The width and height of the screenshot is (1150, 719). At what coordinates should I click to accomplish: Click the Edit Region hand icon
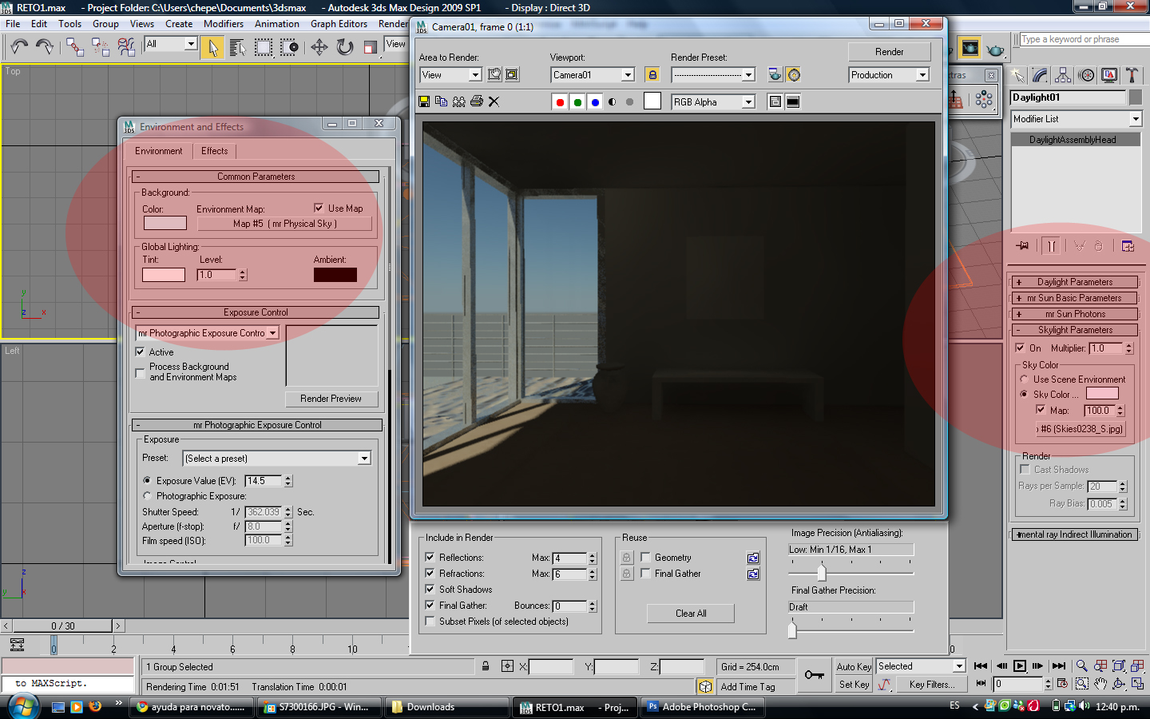pyautogui.click(x=494, y=74)
